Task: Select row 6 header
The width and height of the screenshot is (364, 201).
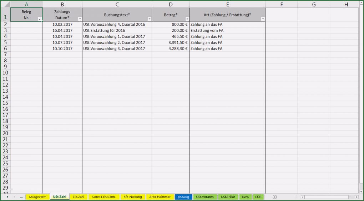Action: click(x=5, y=48)
